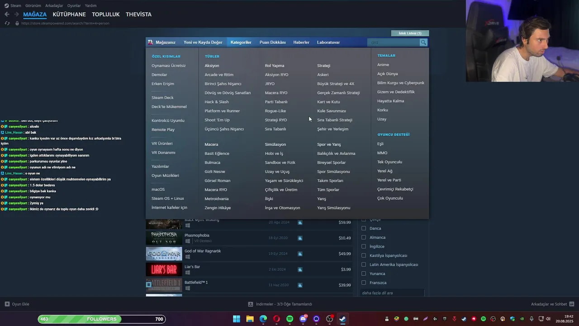Select Yarış Simülasyonu genre
The height and width of the screenshot is (326, 579).
(334, 208)
